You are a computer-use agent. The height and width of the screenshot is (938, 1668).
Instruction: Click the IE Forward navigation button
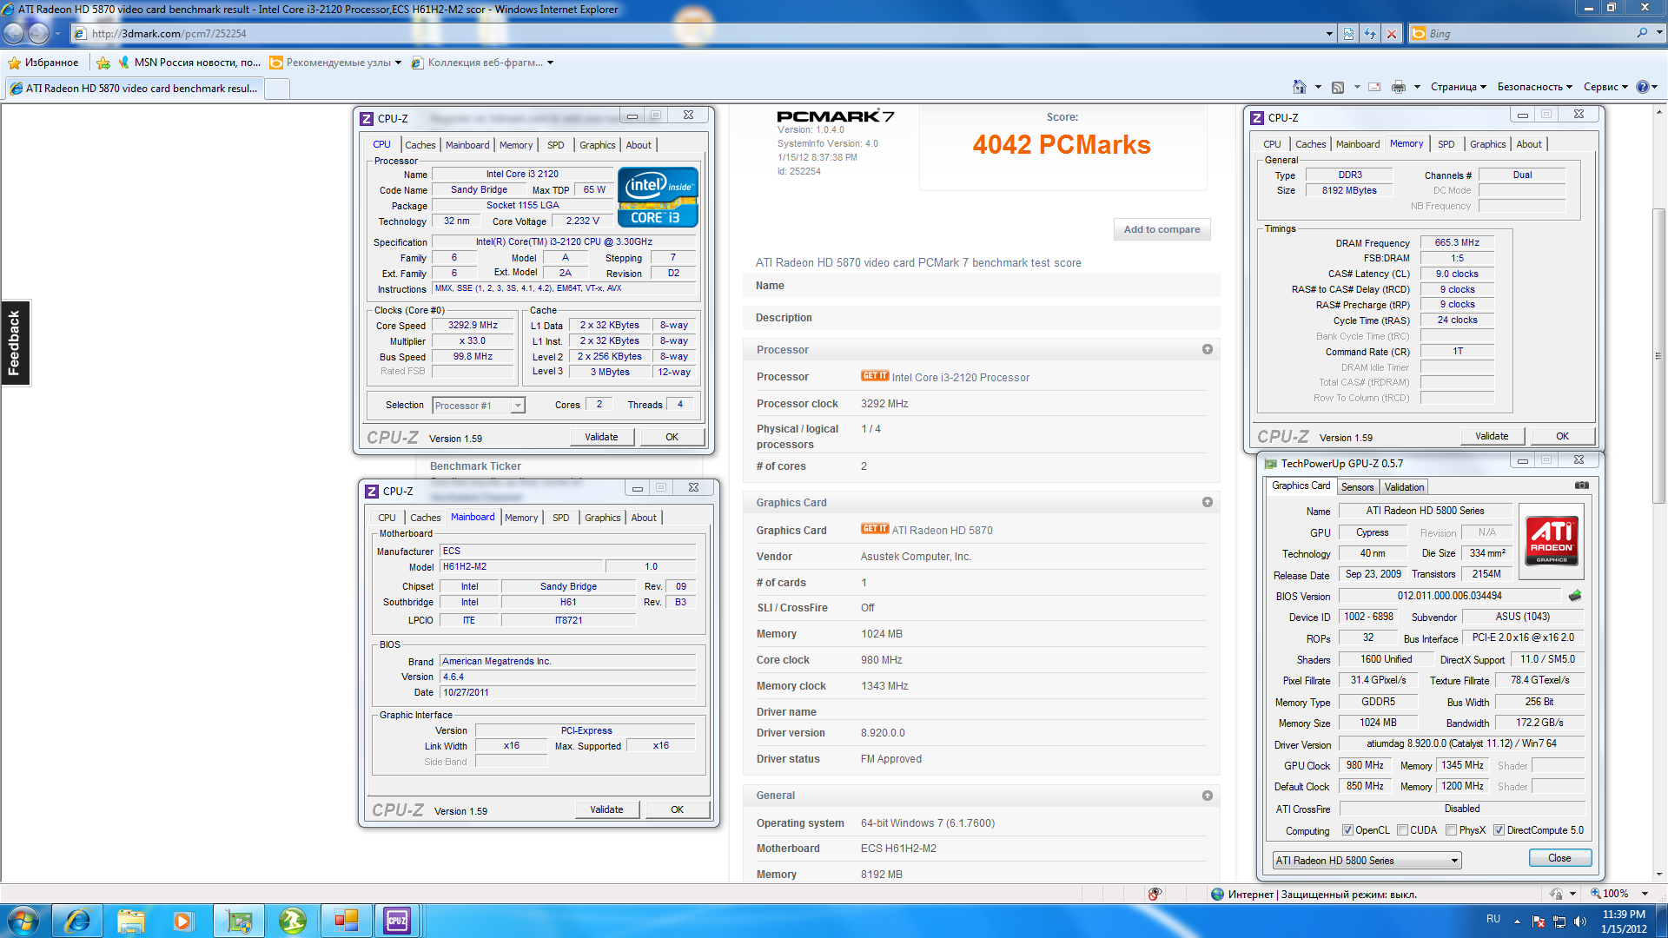[x=39, y=33]
